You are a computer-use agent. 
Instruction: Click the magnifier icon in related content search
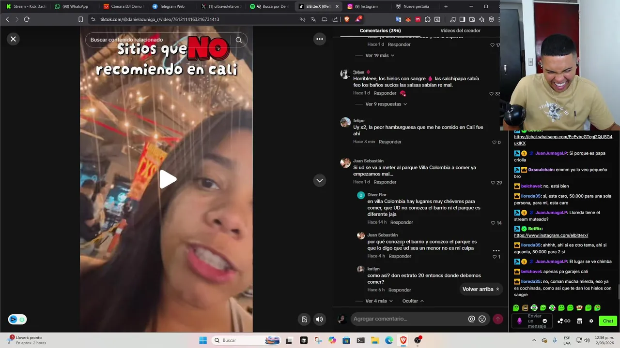click(x=239, y=40)
